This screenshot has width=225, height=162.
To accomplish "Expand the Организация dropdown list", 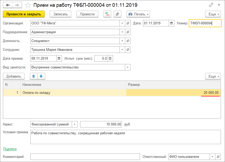I will coord(122,23).
